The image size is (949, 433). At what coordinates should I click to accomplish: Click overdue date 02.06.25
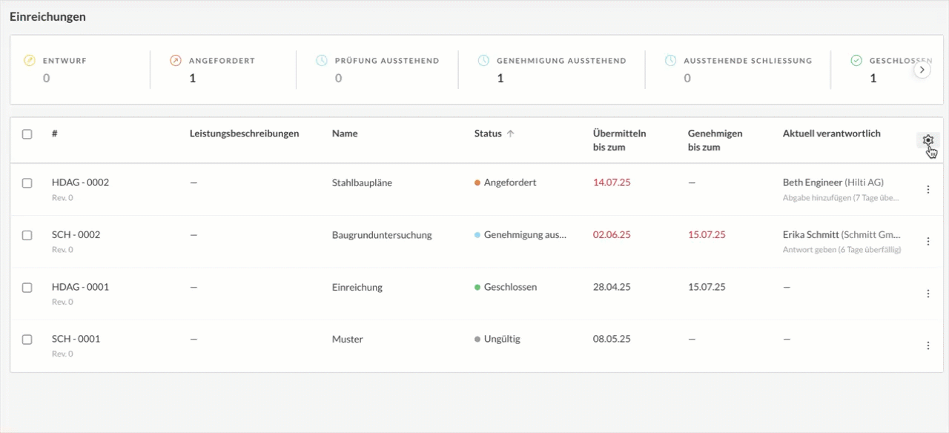point(612,234)
